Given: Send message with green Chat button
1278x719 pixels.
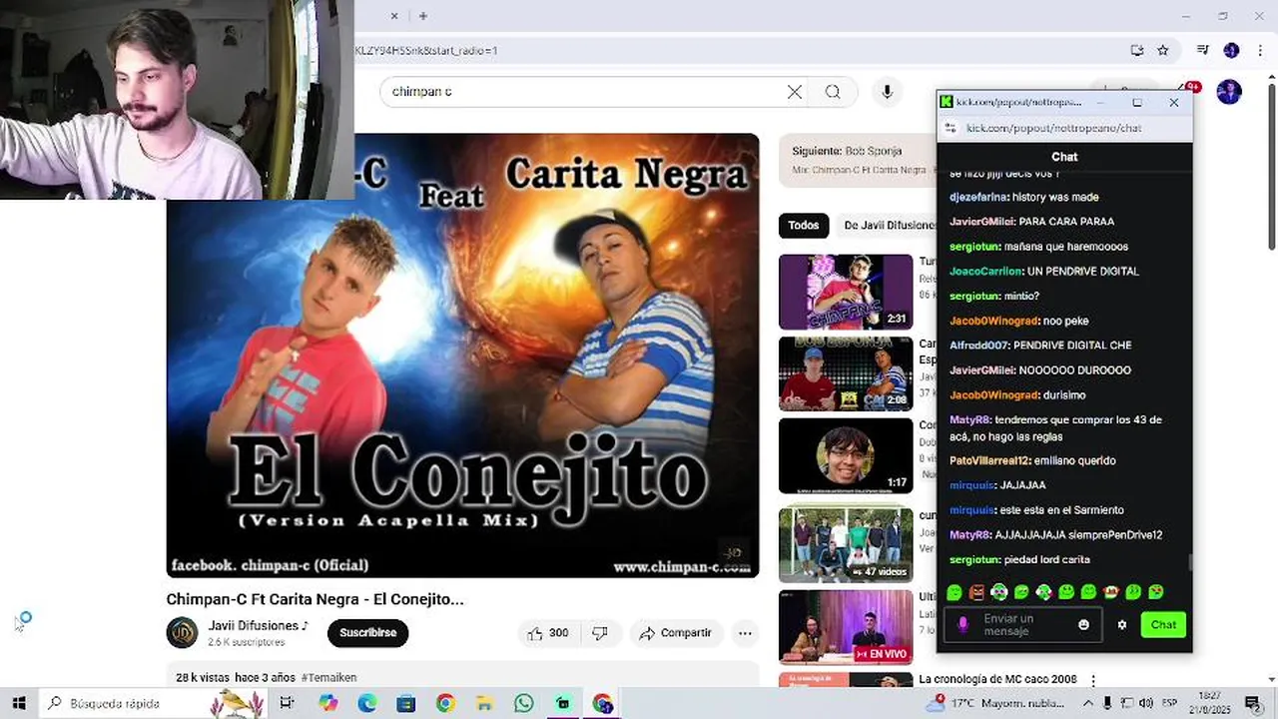Looking at the screenshot, I should tap(1163, 625).
